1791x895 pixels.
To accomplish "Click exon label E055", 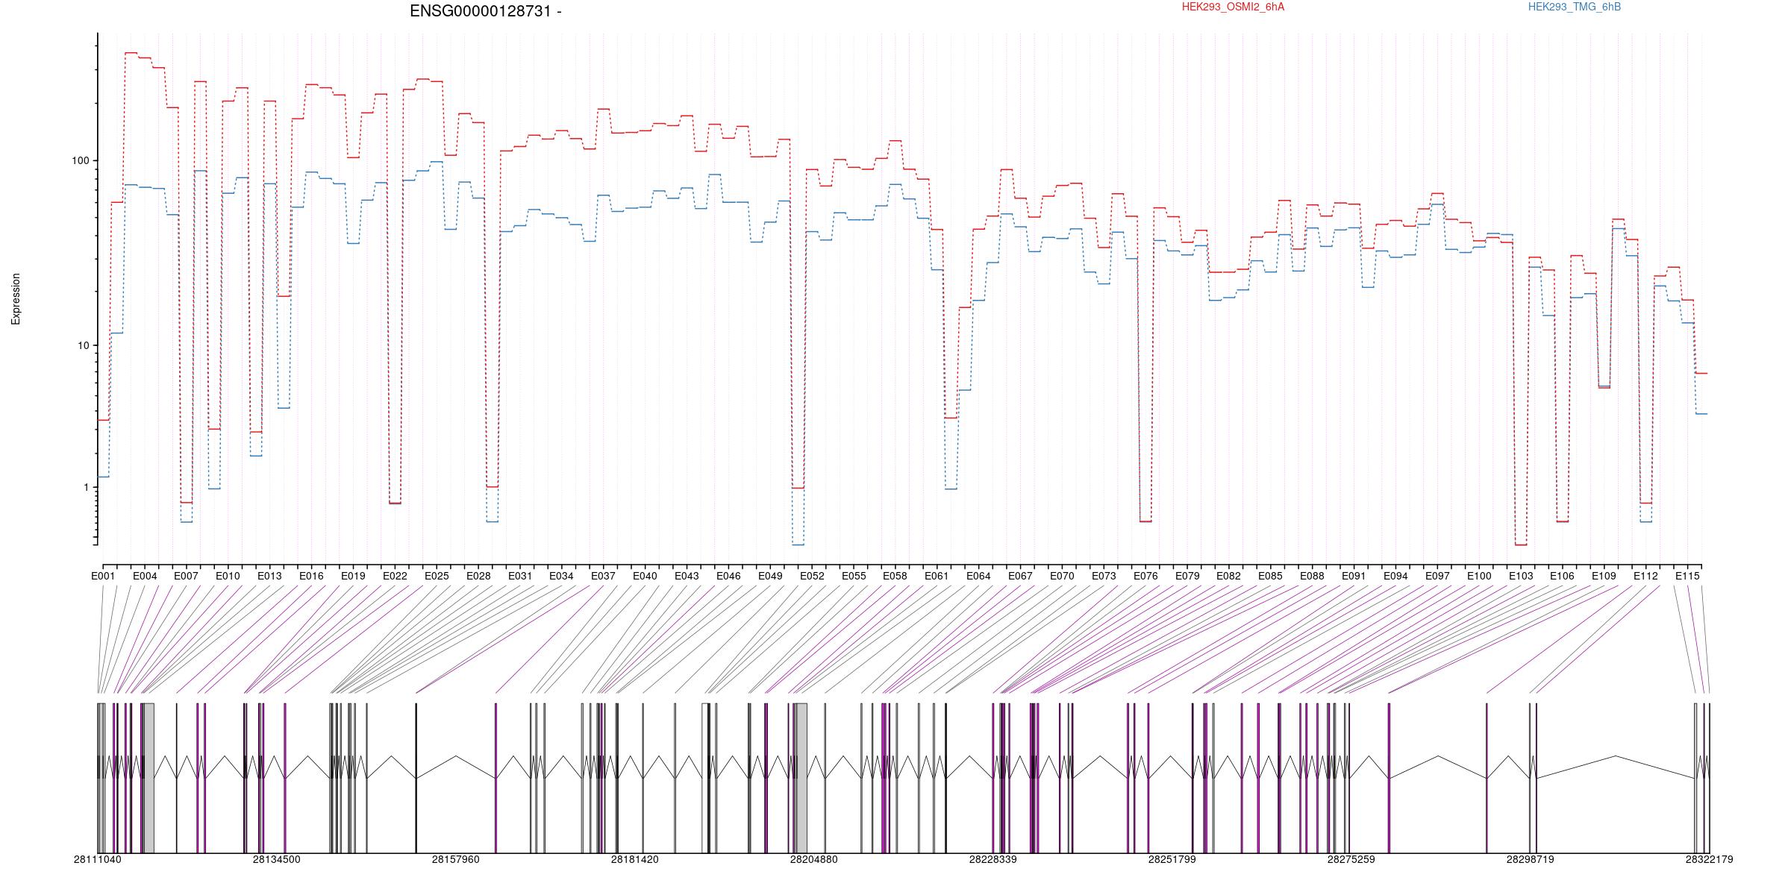I will click(x=854, y=576).
